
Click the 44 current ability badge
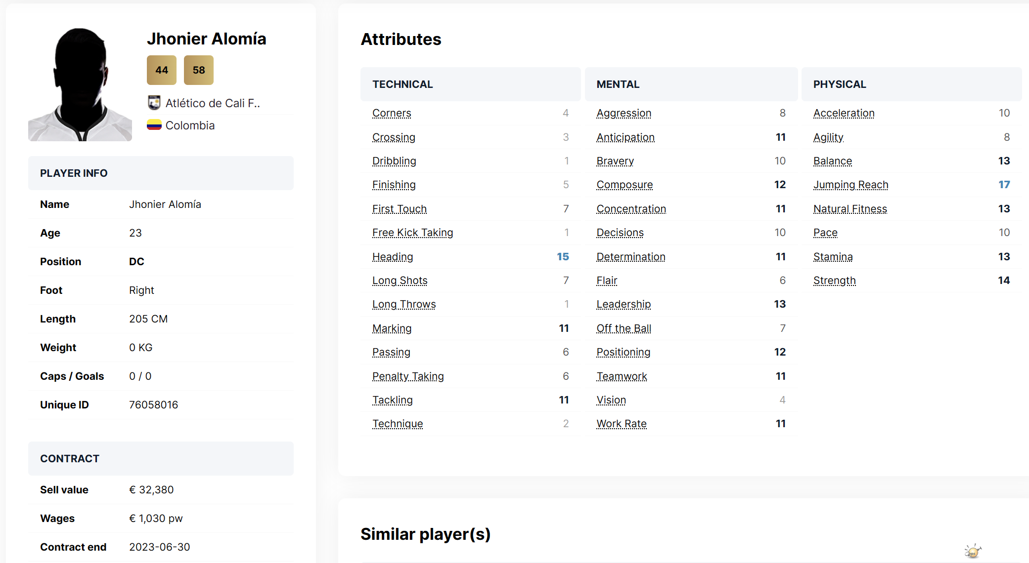coord(162,70)
